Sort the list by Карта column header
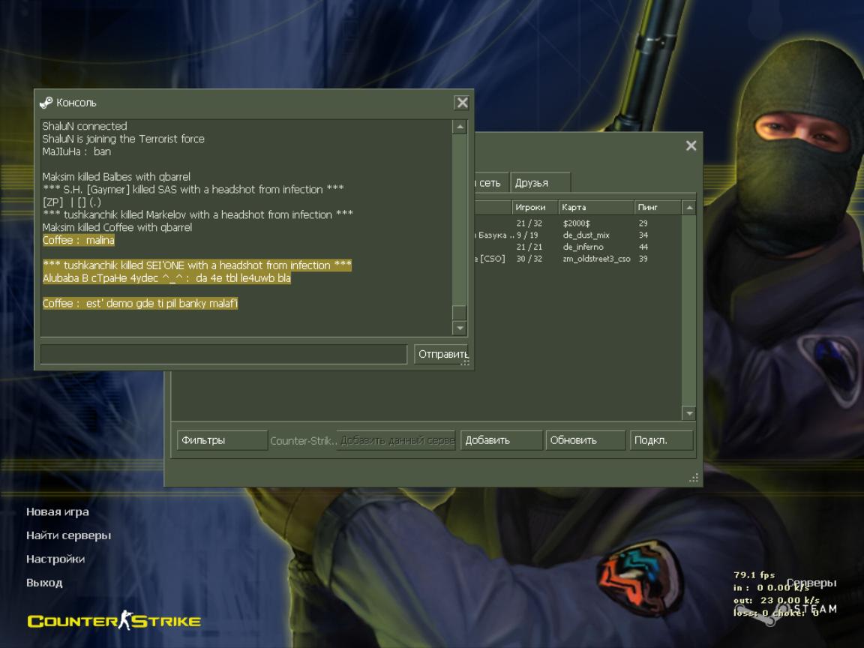This screenshot has width=864, height=648. (595, 207)
